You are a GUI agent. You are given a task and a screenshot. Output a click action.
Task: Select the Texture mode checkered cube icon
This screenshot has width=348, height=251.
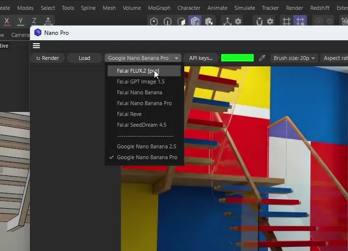(x=209, y=22)
